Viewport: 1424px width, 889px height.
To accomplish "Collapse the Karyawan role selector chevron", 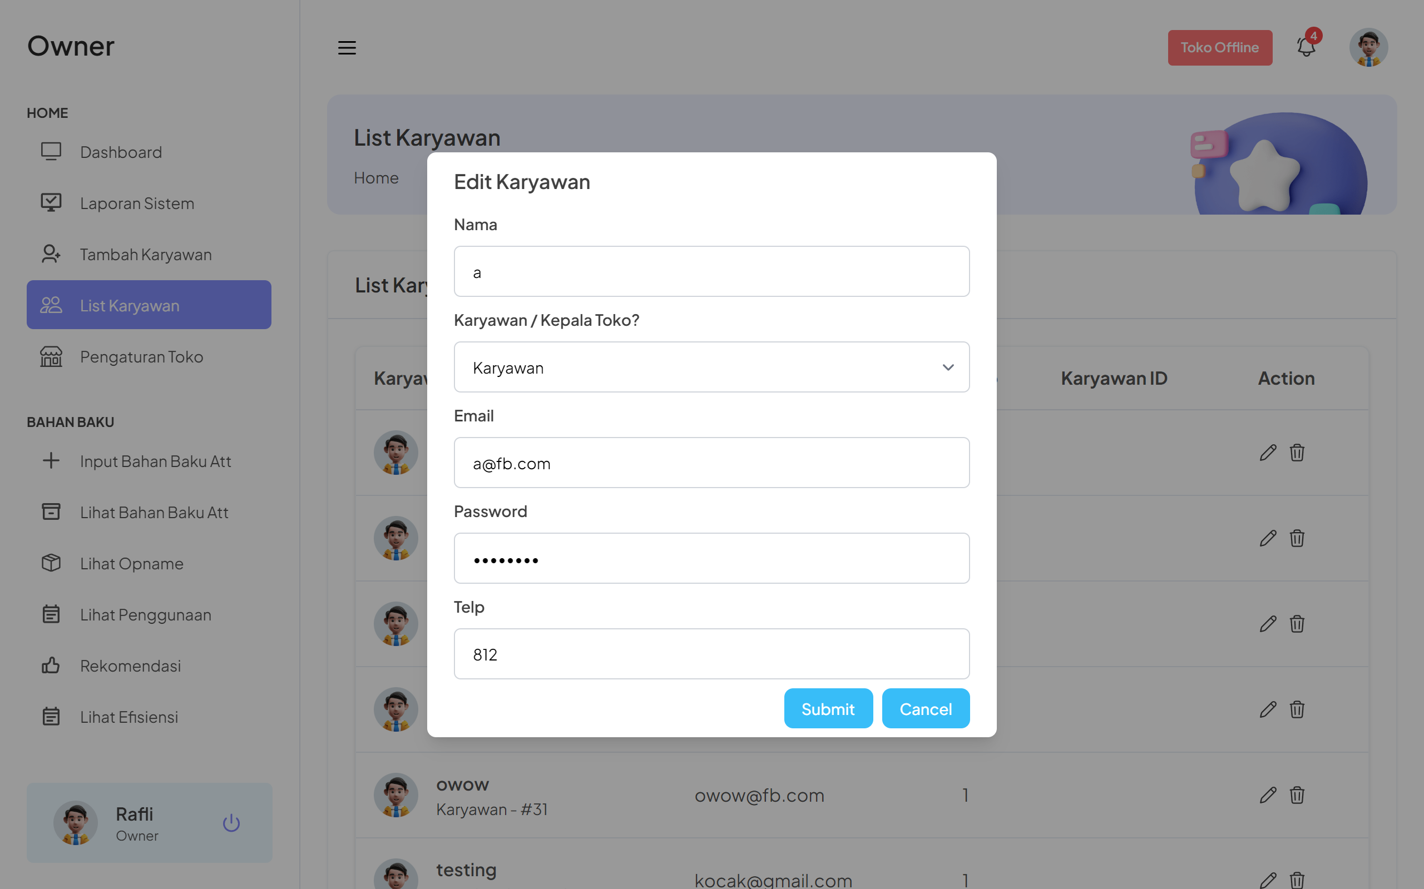I will (x=947, y=367).
